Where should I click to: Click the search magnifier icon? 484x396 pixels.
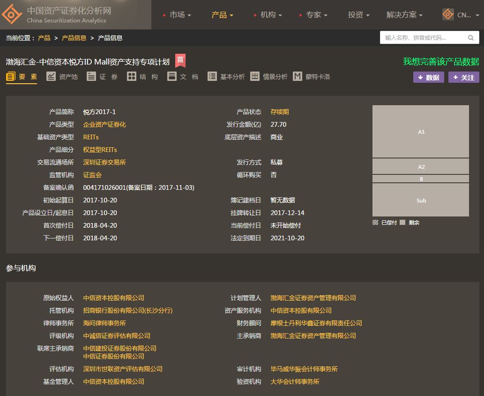click(x=470, y=38)
